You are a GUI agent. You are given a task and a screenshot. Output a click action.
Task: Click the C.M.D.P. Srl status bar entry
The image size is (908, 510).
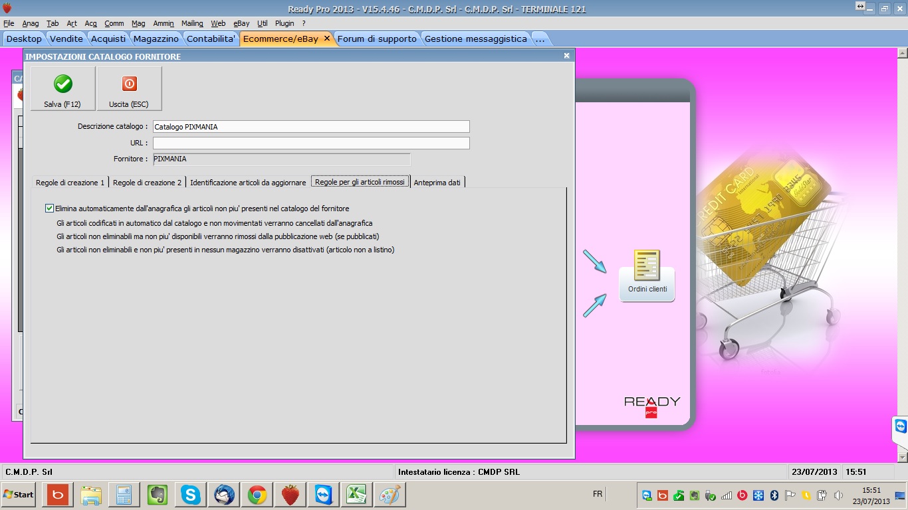point(29,472)
